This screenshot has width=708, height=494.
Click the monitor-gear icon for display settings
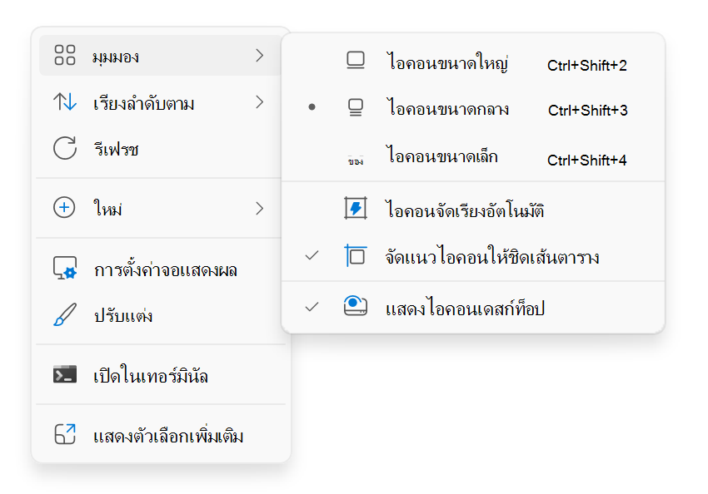coord(65,268)
